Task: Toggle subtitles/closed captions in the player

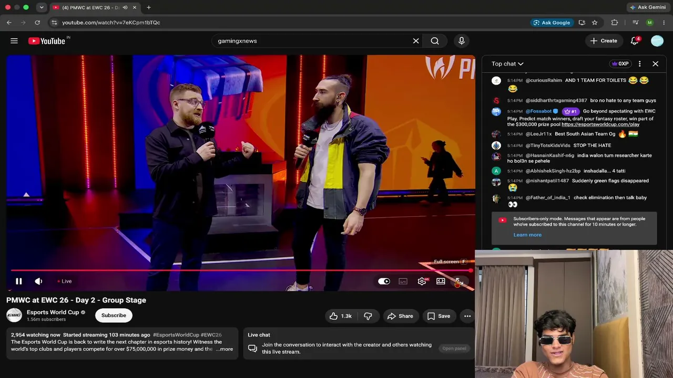Action: 403,281
